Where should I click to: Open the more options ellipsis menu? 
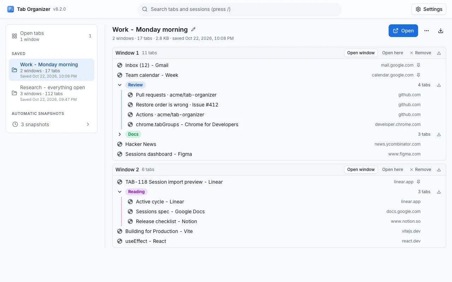tap(427, 31)
